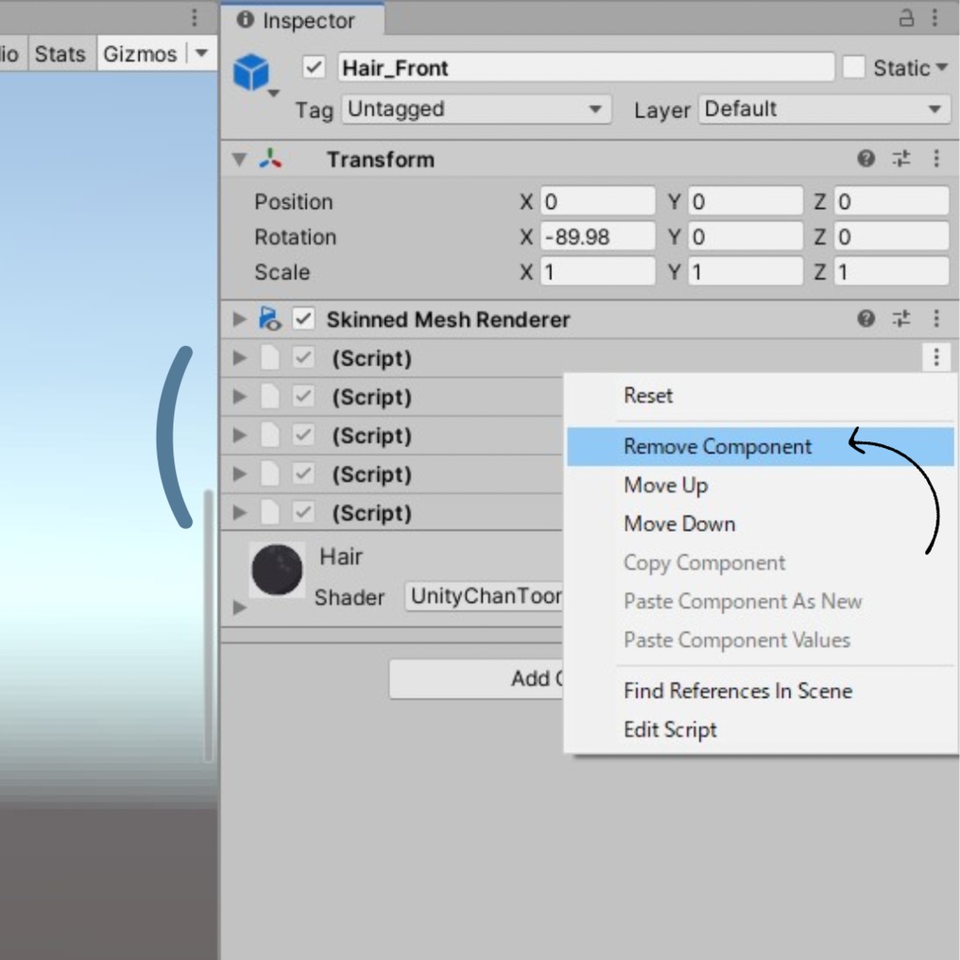Click the Position Y field

coord(745,202)
